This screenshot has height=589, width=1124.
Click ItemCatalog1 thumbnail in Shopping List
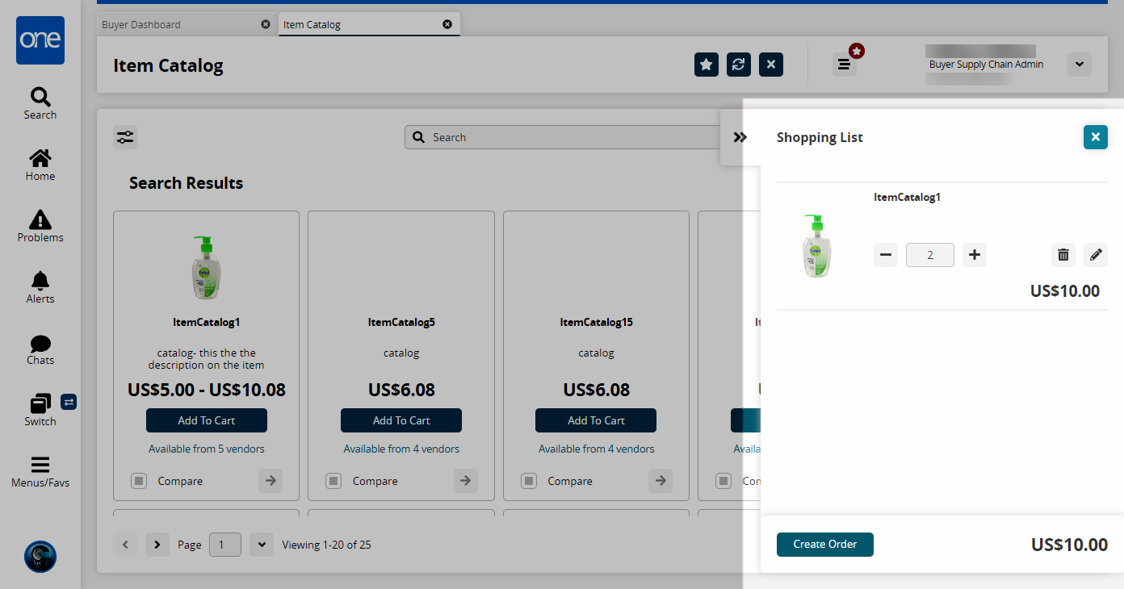coord(819,246)
